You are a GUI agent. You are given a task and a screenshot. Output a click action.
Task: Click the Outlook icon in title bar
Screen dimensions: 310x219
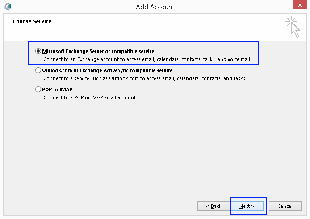tap(8, 7)
